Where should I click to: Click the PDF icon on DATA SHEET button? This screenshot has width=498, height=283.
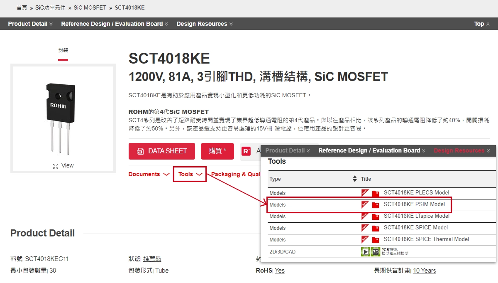[140, 151]
